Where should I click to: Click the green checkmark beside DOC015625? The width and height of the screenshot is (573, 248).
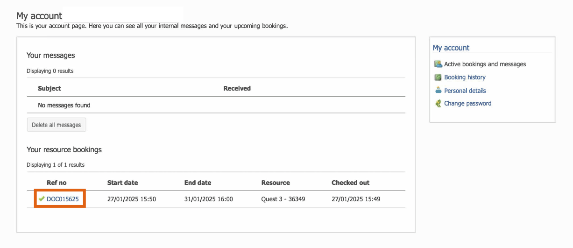point(42,199)
